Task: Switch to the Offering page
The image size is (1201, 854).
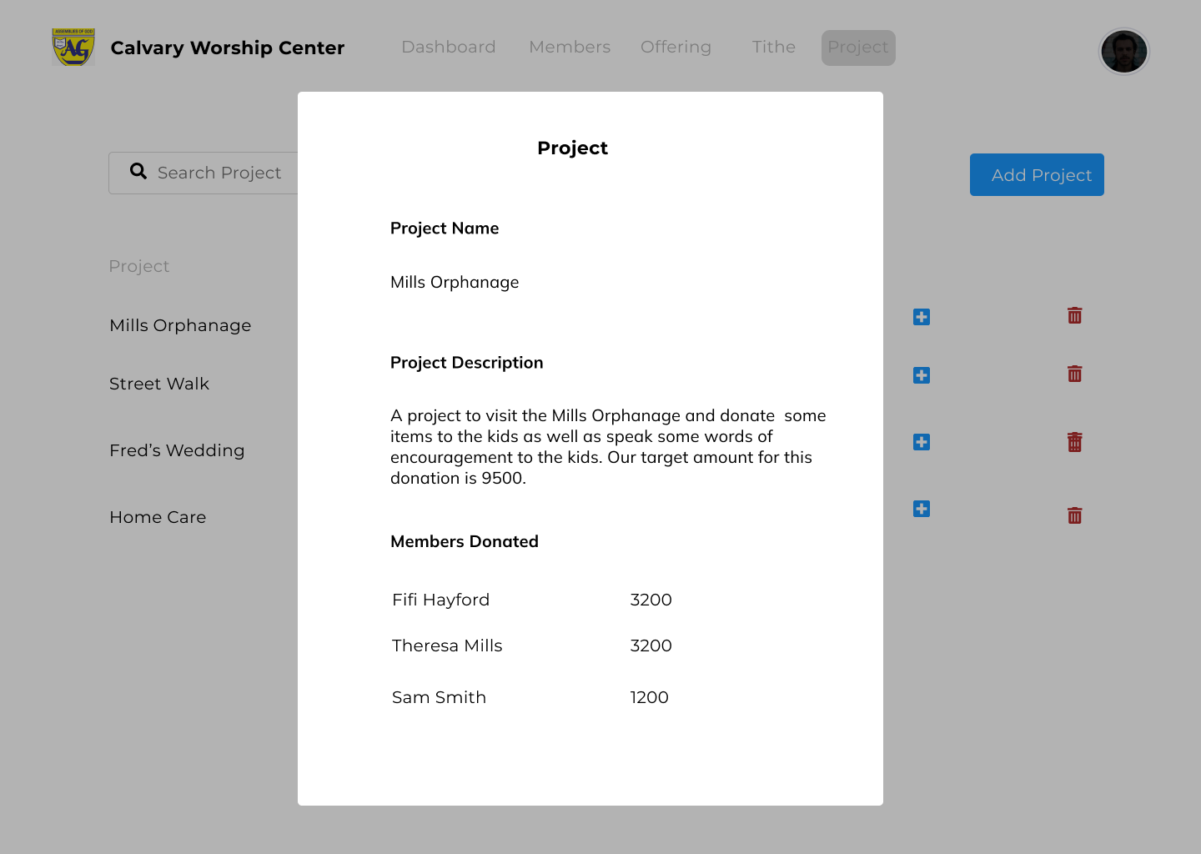Action: [676, 48]
